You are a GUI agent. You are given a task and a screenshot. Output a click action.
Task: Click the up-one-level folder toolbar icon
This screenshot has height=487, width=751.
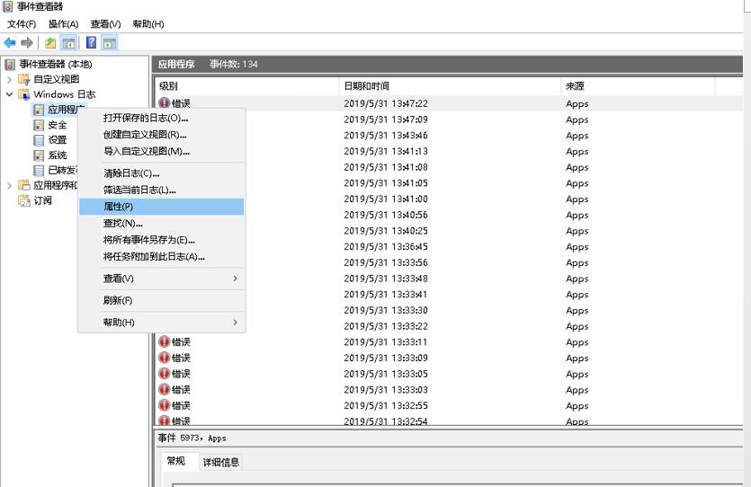(x=50, y=43)
